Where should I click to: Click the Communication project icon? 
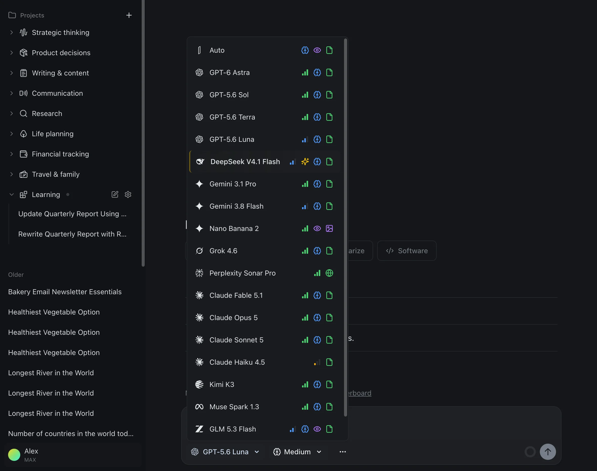click(x=24, y=93)
